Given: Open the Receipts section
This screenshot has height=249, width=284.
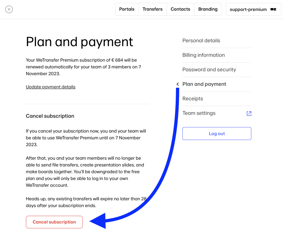Looking at the screenshot, I should [192, 98].
